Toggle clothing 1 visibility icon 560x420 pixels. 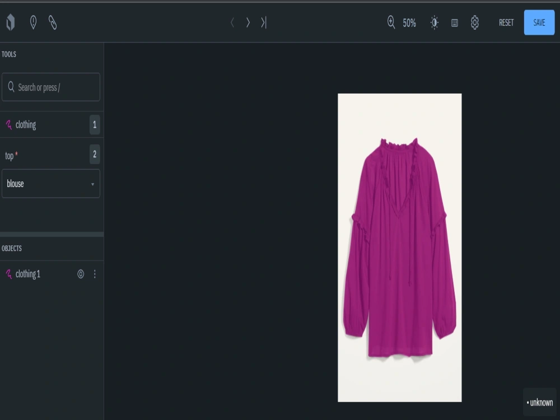[x=81, y=274]
